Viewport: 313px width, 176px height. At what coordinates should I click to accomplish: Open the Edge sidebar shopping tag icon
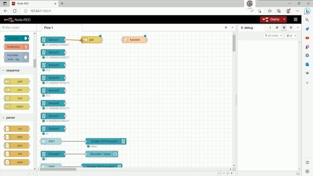[307, 29]
